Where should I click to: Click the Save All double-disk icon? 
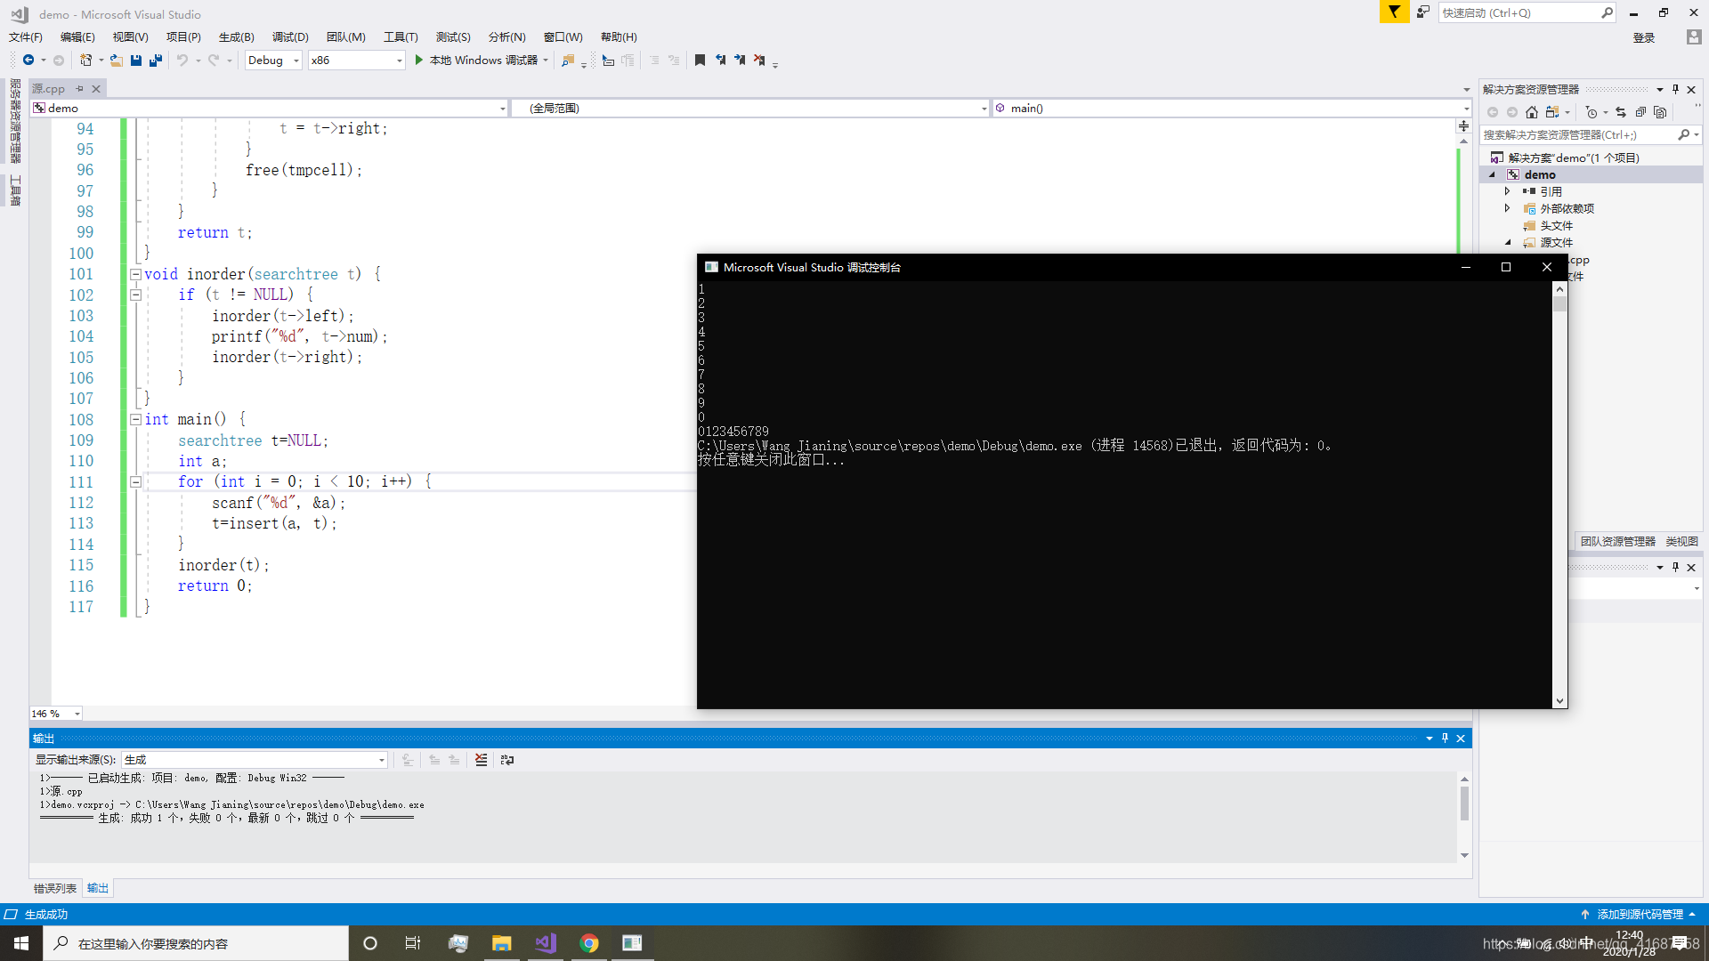click(156, 60)
